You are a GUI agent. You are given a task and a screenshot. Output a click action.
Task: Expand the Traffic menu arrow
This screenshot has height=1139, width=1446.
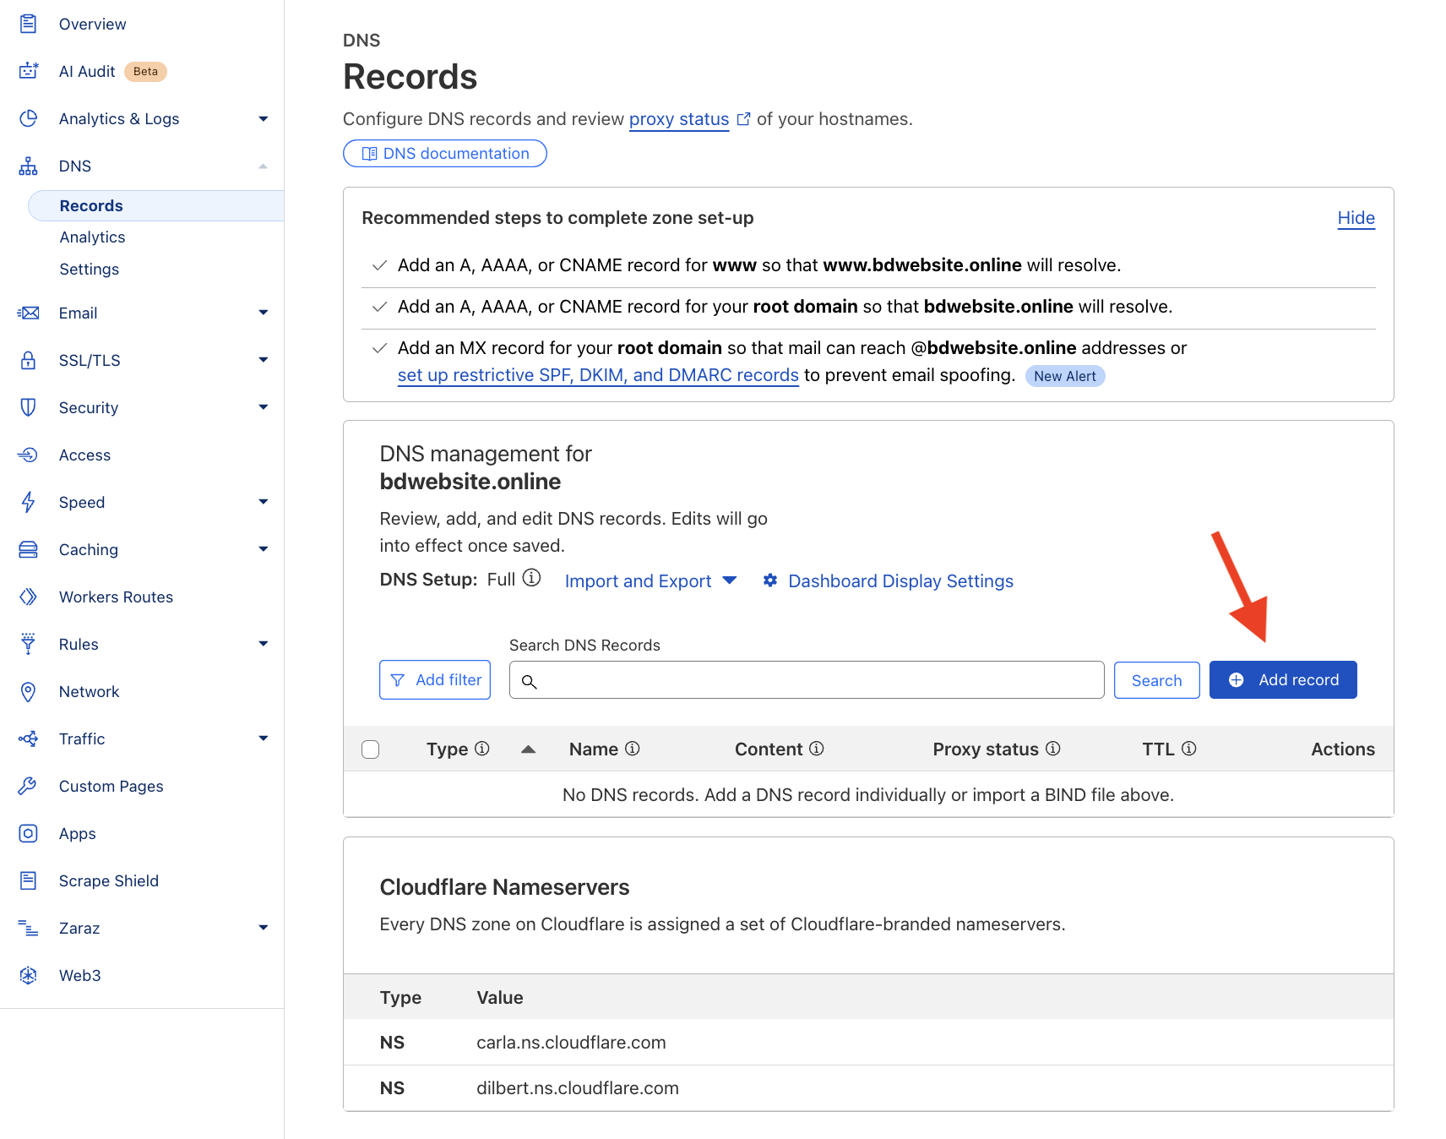(x=264, y=738)
